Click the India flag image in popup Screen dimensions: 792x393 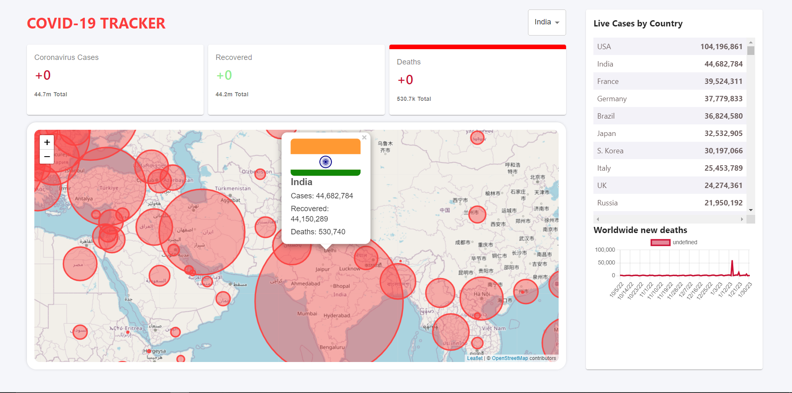click(x=326, y=157)
